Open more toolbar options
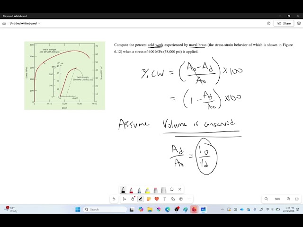 [x=189, y=199]
